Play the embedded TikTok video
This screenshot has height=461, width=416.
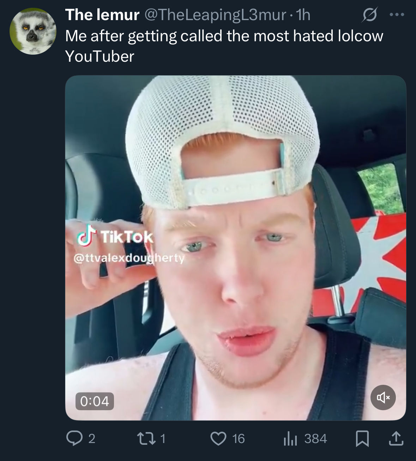coord(235,248)
